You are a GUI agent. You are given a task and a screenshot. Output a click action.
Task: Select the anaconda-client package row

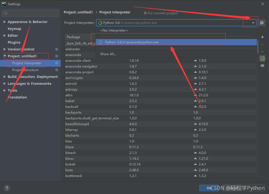pos(160,61)
